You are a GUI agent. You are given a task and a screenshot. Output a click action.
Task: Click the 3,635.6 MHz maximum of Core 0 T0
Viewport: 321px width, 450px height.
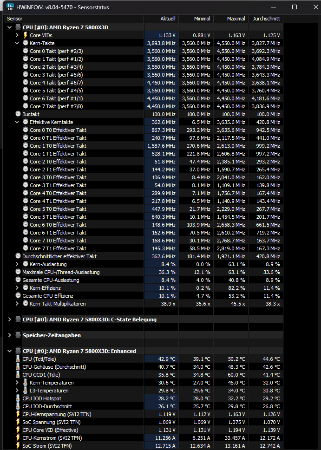231,130
